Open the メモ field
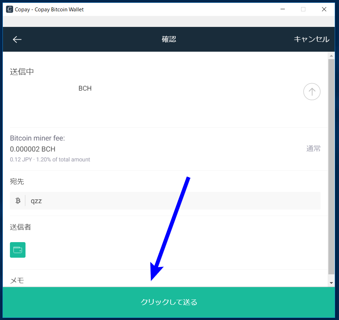 click(17, 280)
